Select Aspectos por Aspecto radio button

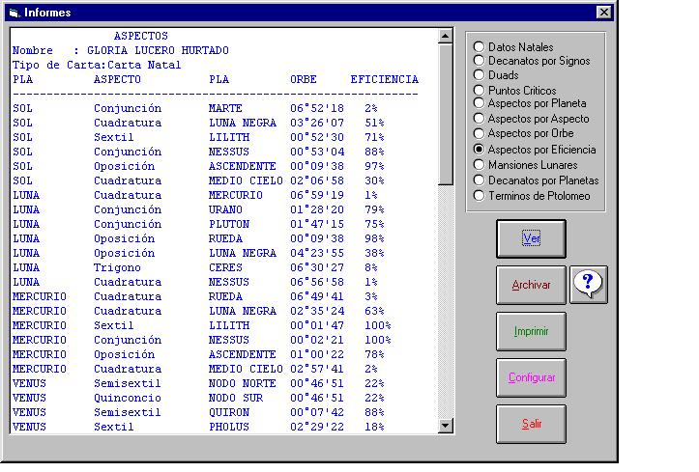479,119
